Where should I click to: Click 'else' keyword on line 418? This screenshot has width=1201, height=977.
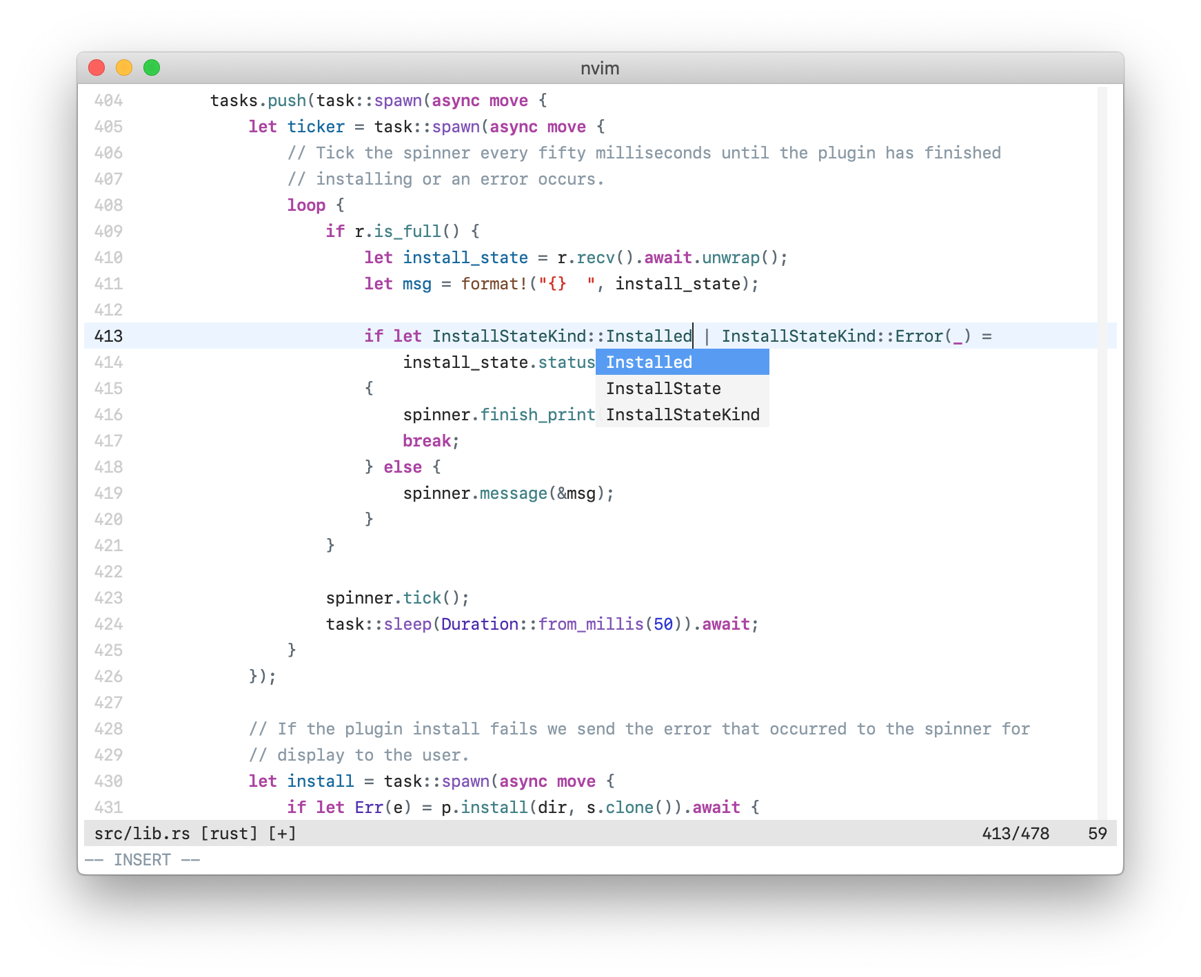click(403, 467)
